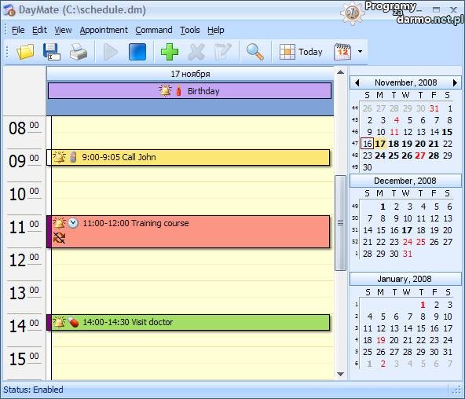
Task: Click the DayMate app icon in title bar
Action: (x=9, y=10)
